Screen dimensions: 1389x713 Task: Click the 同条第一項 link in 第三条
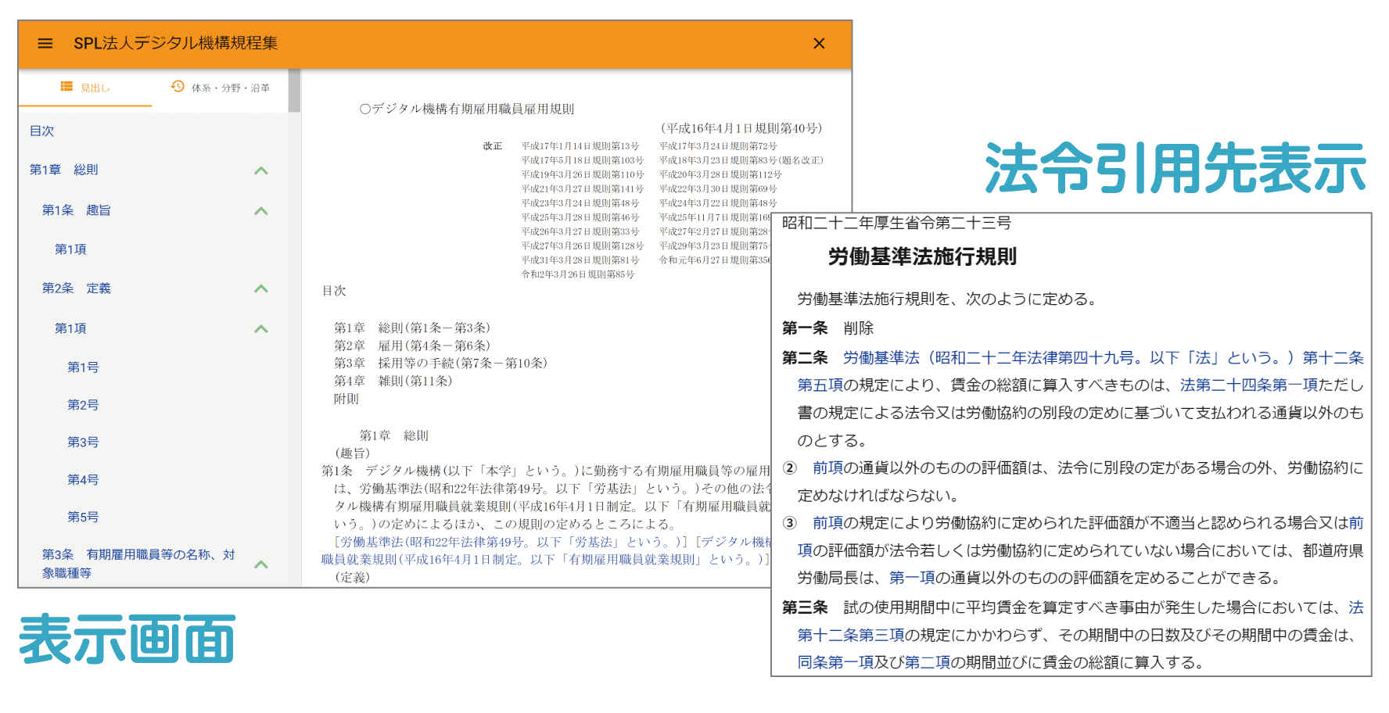point(834,662)
